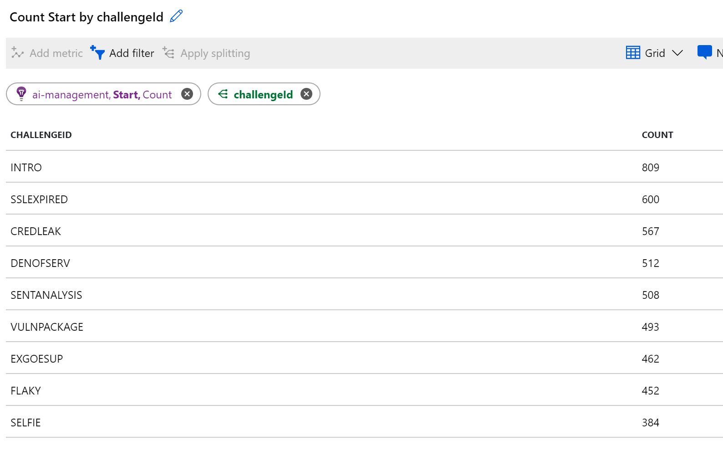Click the pencil icon to edit chart title
723x461 pixels.
click(x=176, y=16)
